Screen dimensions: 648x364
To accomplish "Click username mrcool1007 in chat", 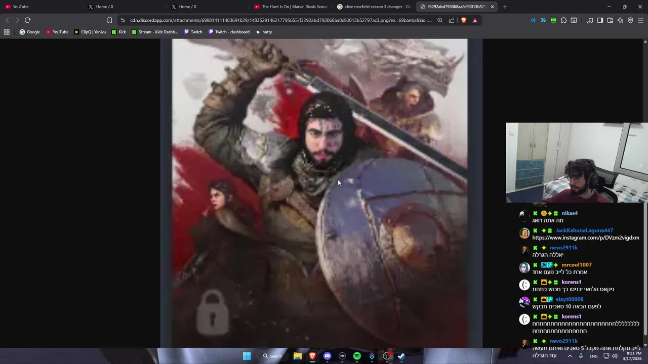I will click(576, 265).
